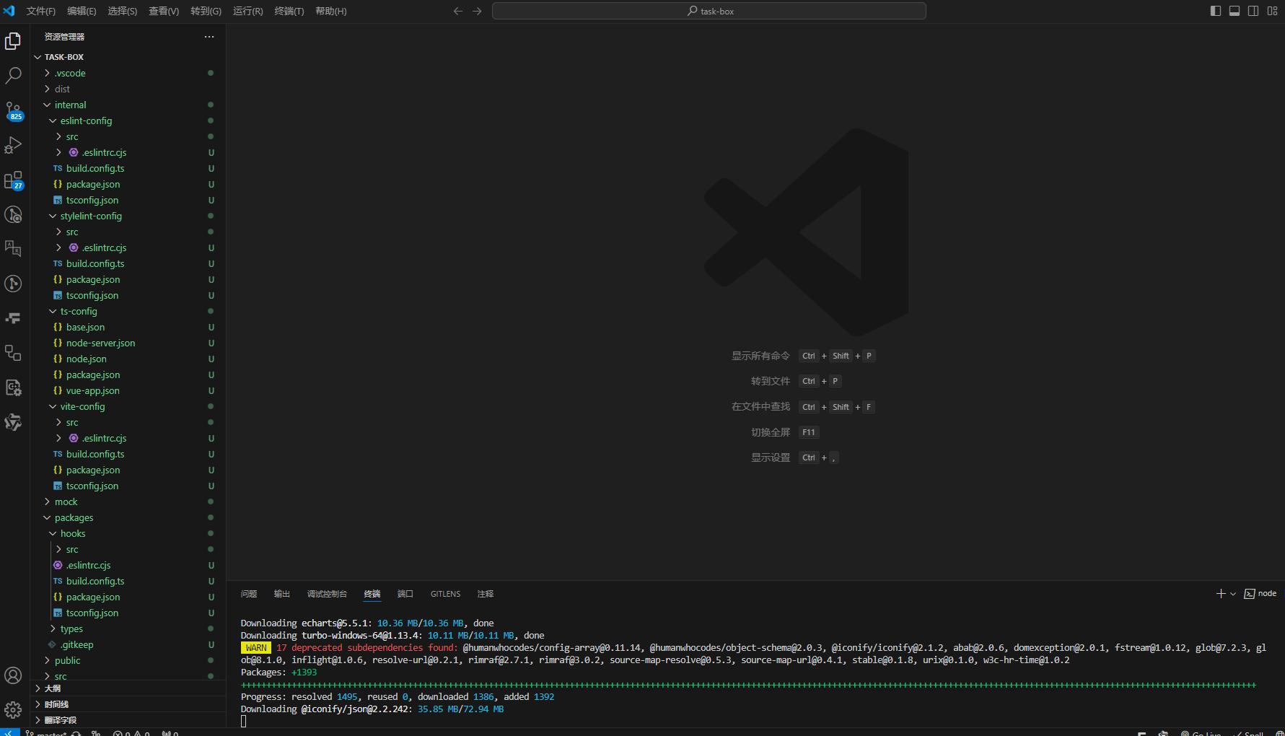This screenshot has width=1285, height=736.
Task: Collapse the stylelint-config folder
Action: point(128,216)
